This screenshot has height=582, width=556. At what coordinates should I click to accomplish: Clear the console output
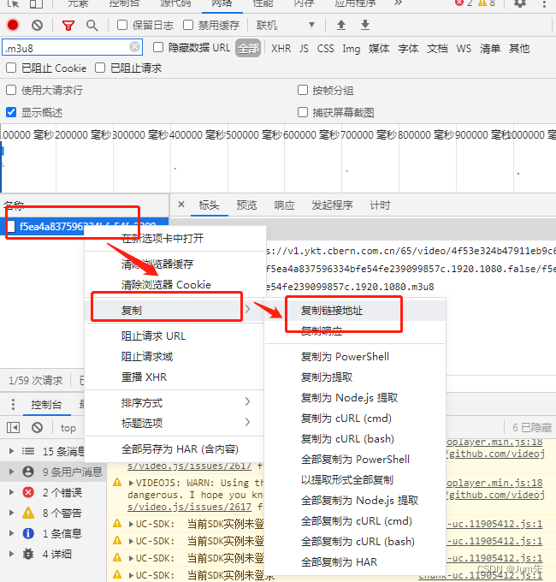click(37, 428)
